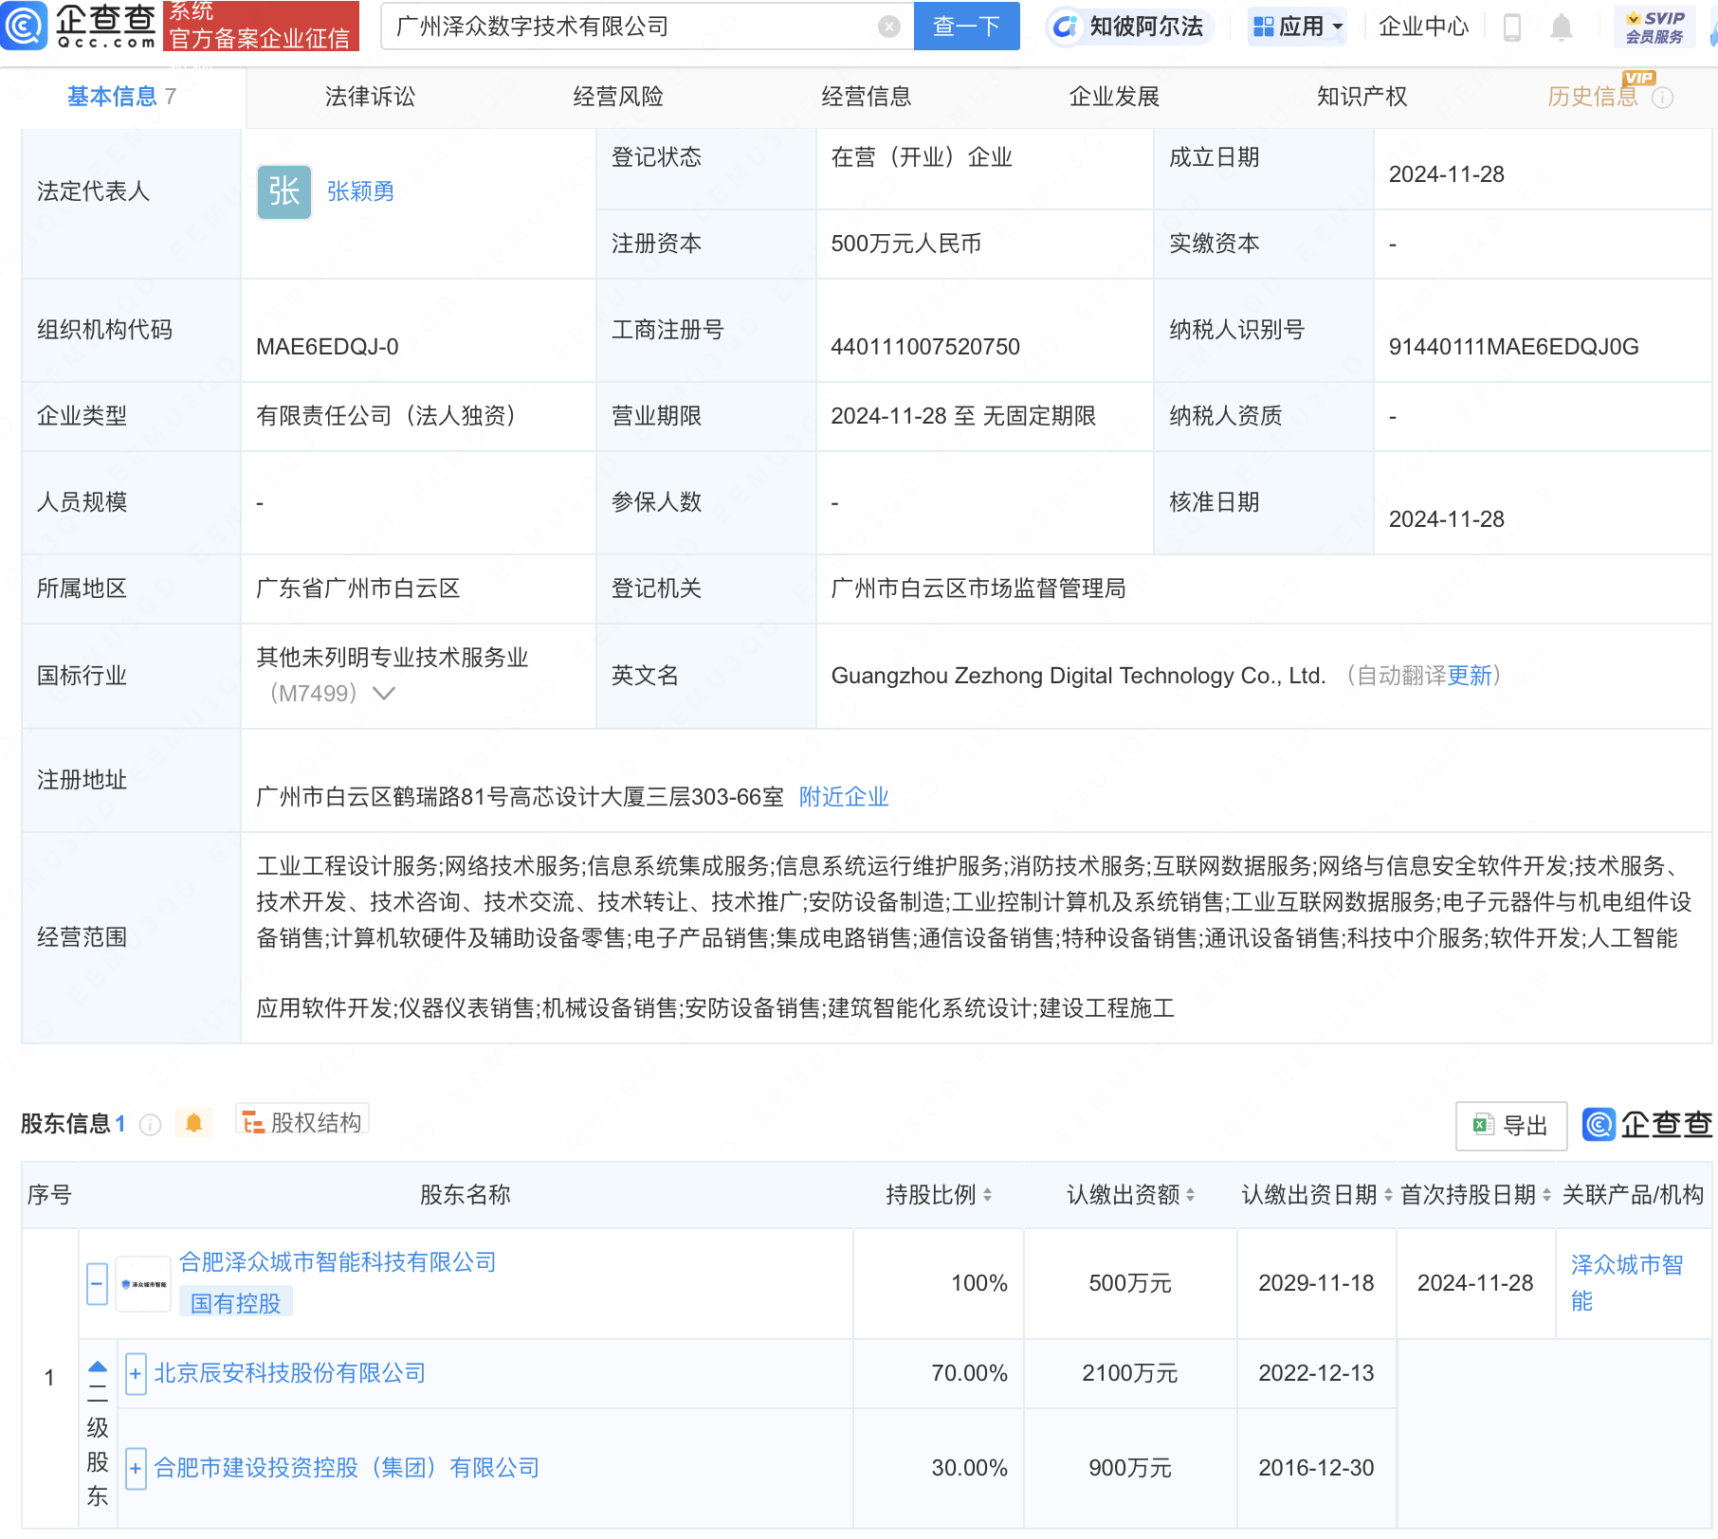Open 企业中心 in the header

(1423, 27)
